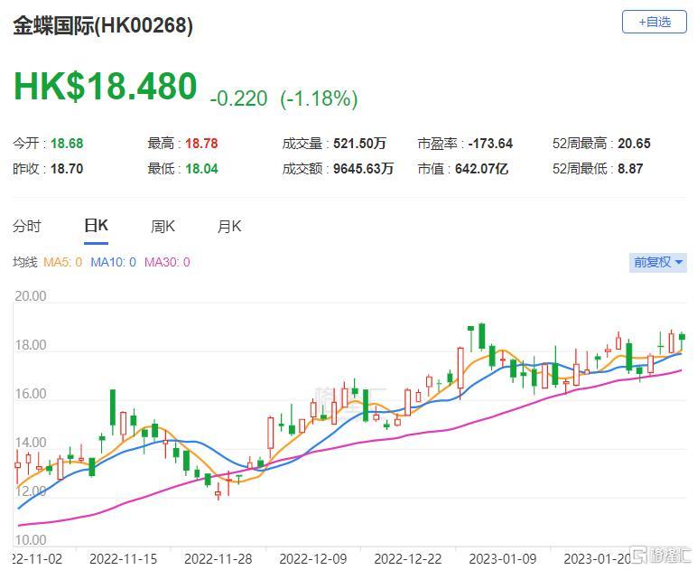Viewport: 697px width, 570px height.
Task: Click the turnover value 9645.63万
Action: [x=363, y=169]
